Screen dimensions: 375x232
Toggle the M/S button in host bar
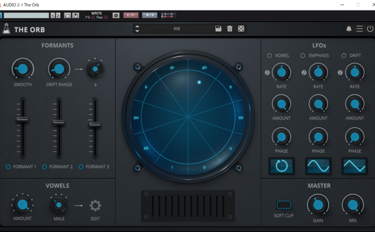150,15
